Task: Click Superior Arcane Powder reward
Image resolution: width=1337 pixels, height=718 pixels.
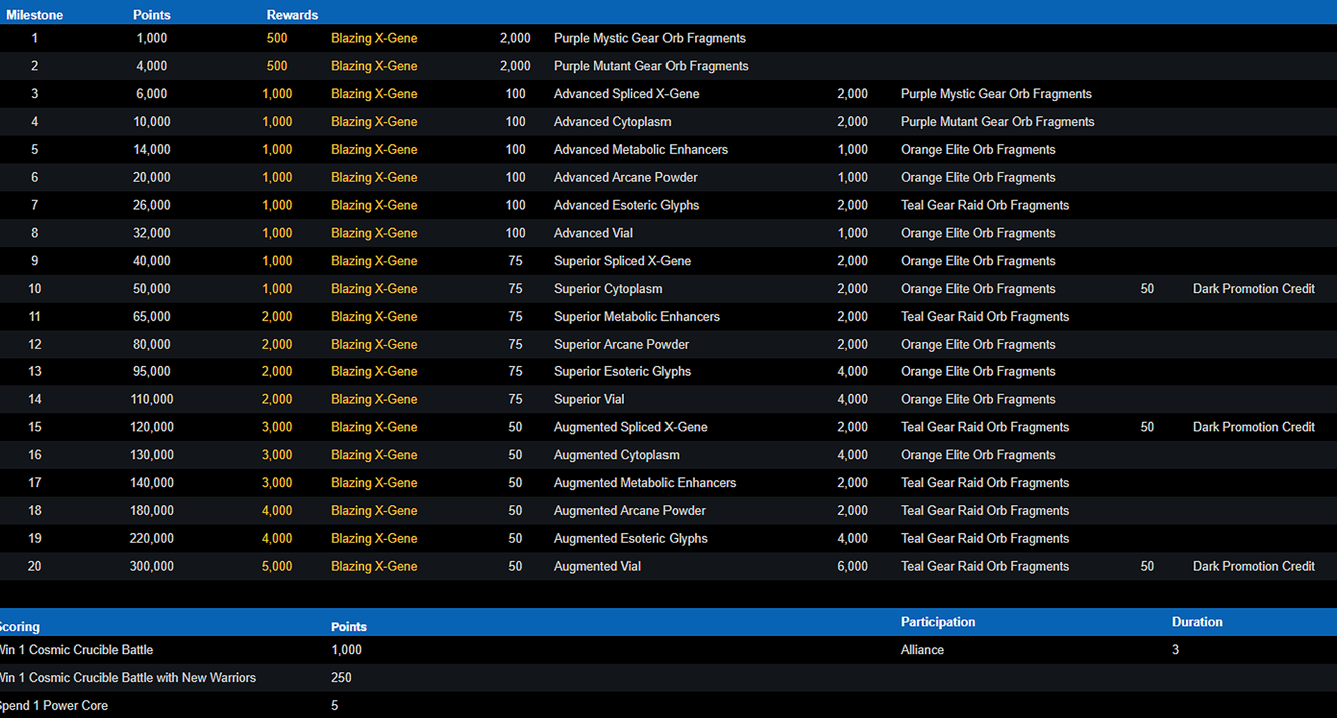Action: [621, 344]
